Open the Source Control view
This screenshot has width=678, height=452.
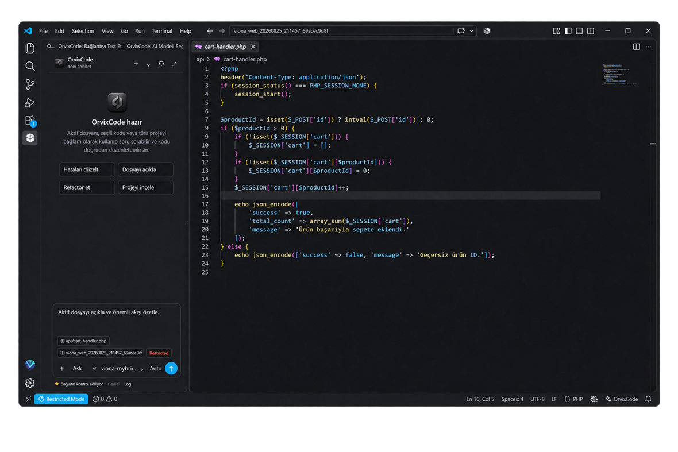click(x=30, y=84)
